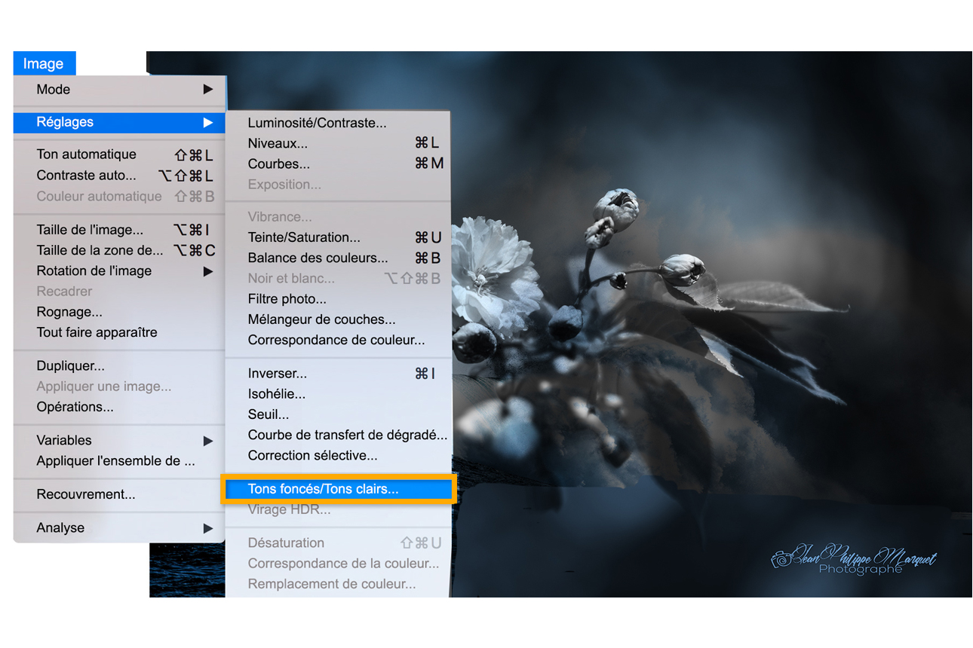This screenshot has width=973, height=648.
Task: Choose Dupliquer from Image menu
Action: [70, 366]
